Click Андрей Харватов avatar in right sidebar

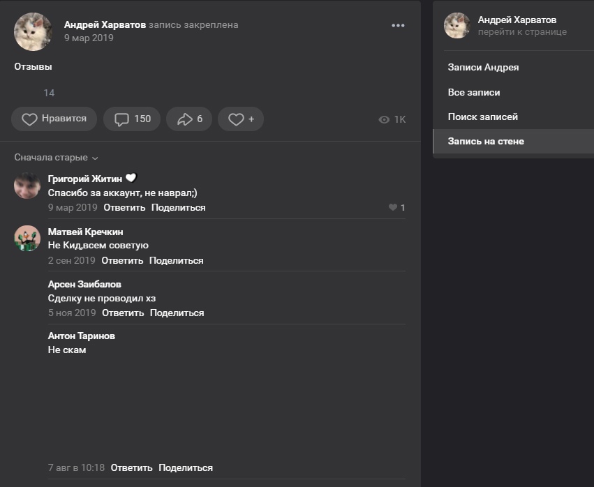coord(456,26)
